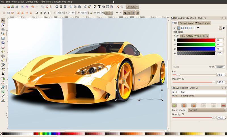Choose Radial gradient fill type
This screenshot has height=137, width=227.
coord(186,28)
